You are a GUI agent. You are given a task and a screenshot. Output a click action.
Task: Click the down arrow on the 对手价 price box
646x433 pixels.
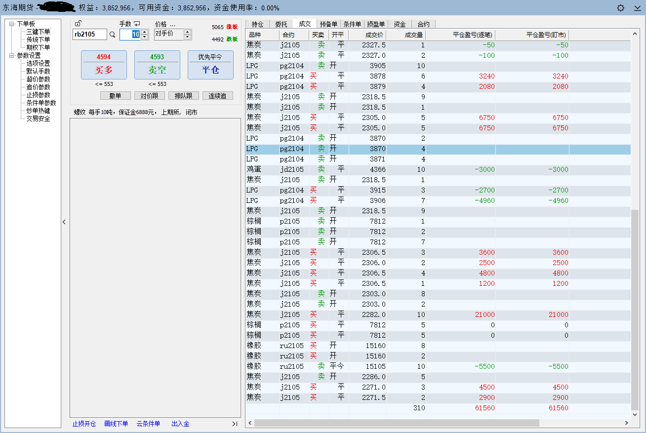187,37
